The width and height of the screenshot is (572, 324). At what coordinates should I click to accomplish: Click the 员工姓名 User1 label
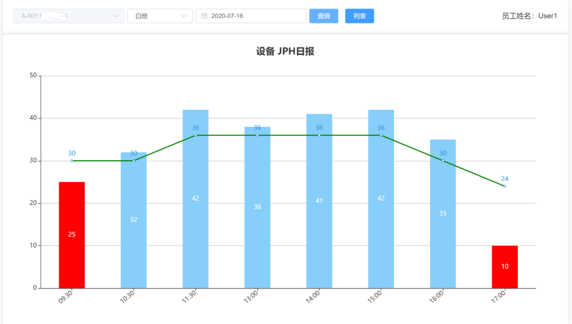529,16
